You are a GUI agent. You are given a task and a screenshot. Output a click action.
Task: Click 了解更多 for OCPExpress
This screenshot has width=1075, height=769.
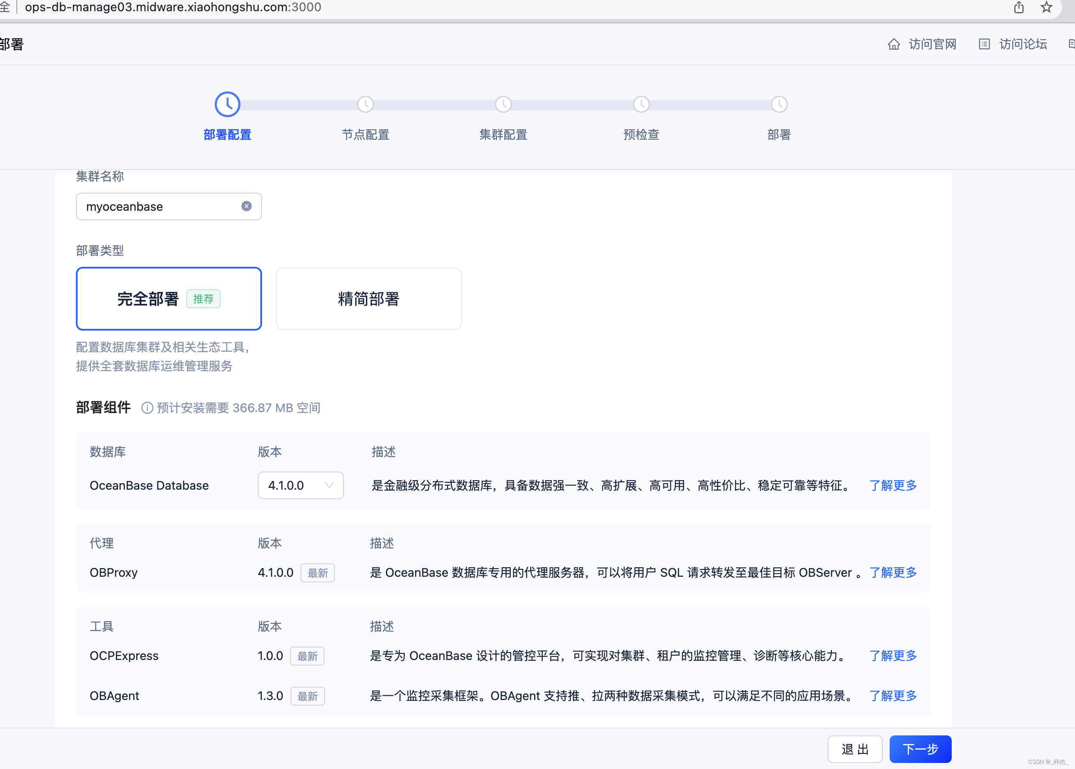[893, 656]
